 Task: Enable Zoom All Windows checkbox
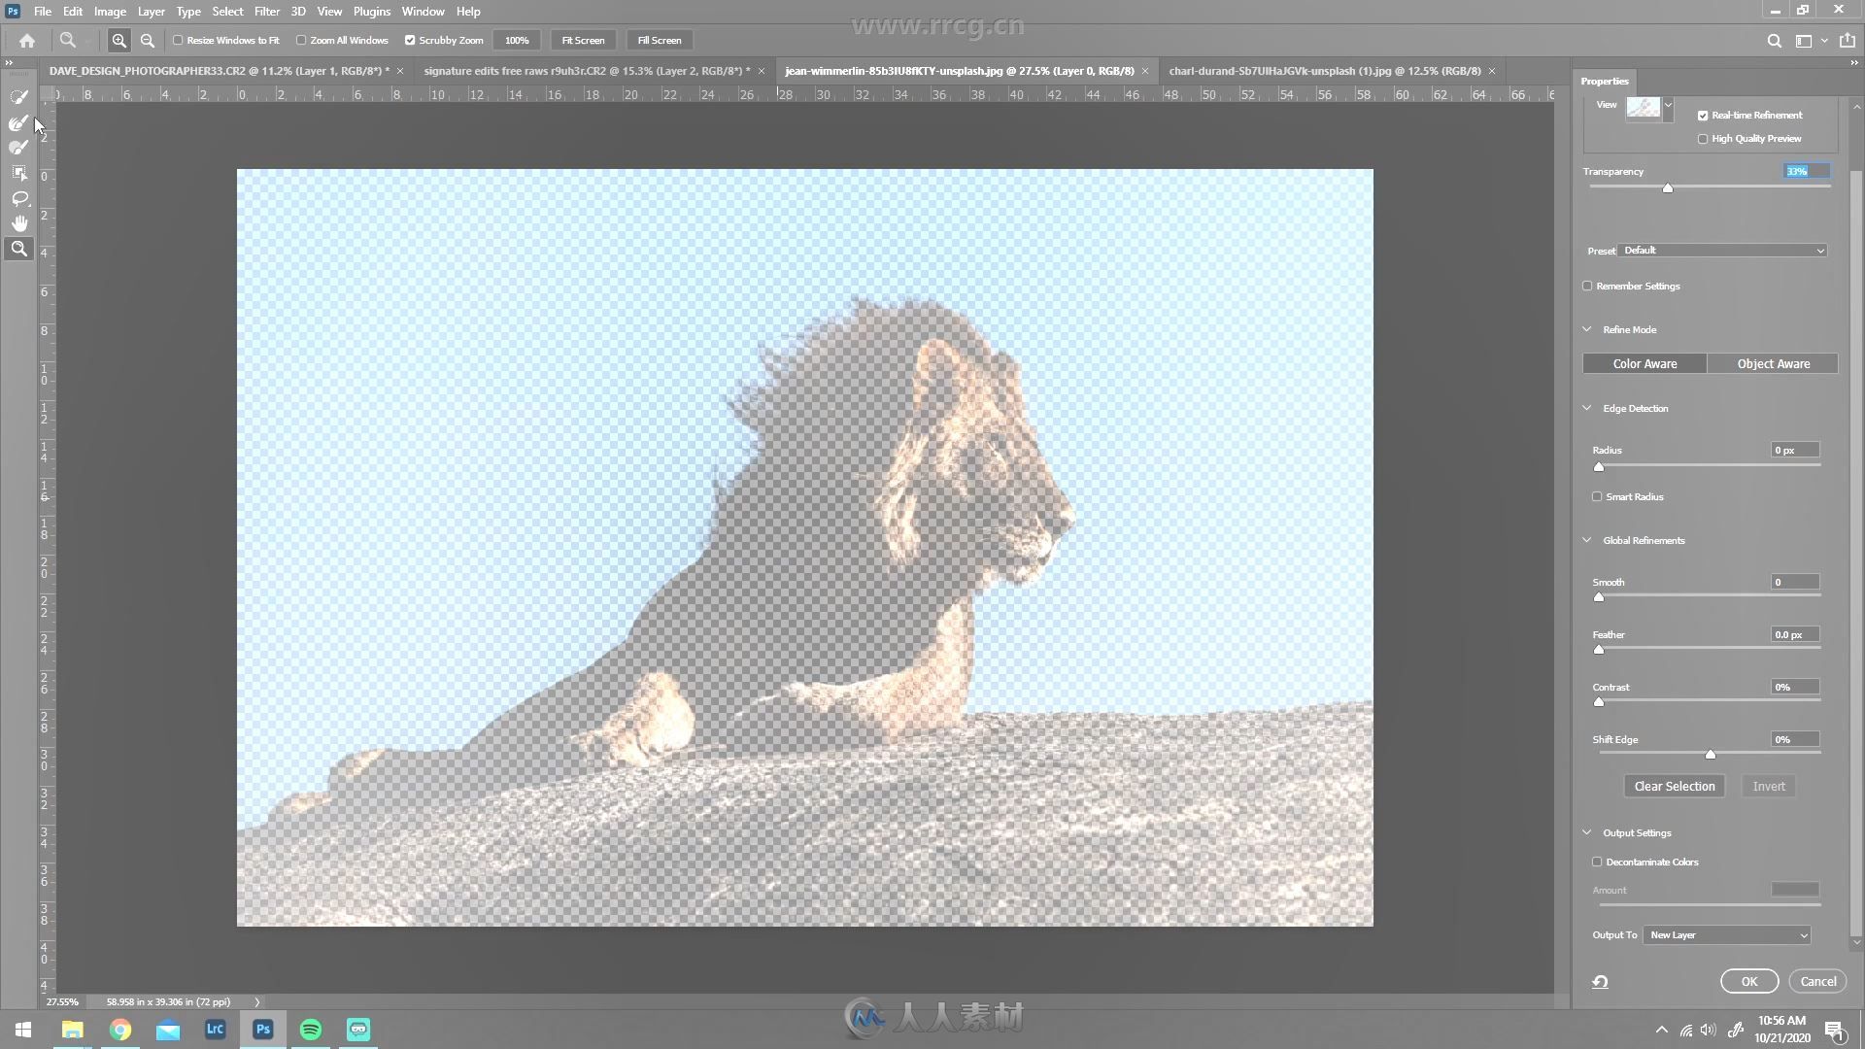301,41
